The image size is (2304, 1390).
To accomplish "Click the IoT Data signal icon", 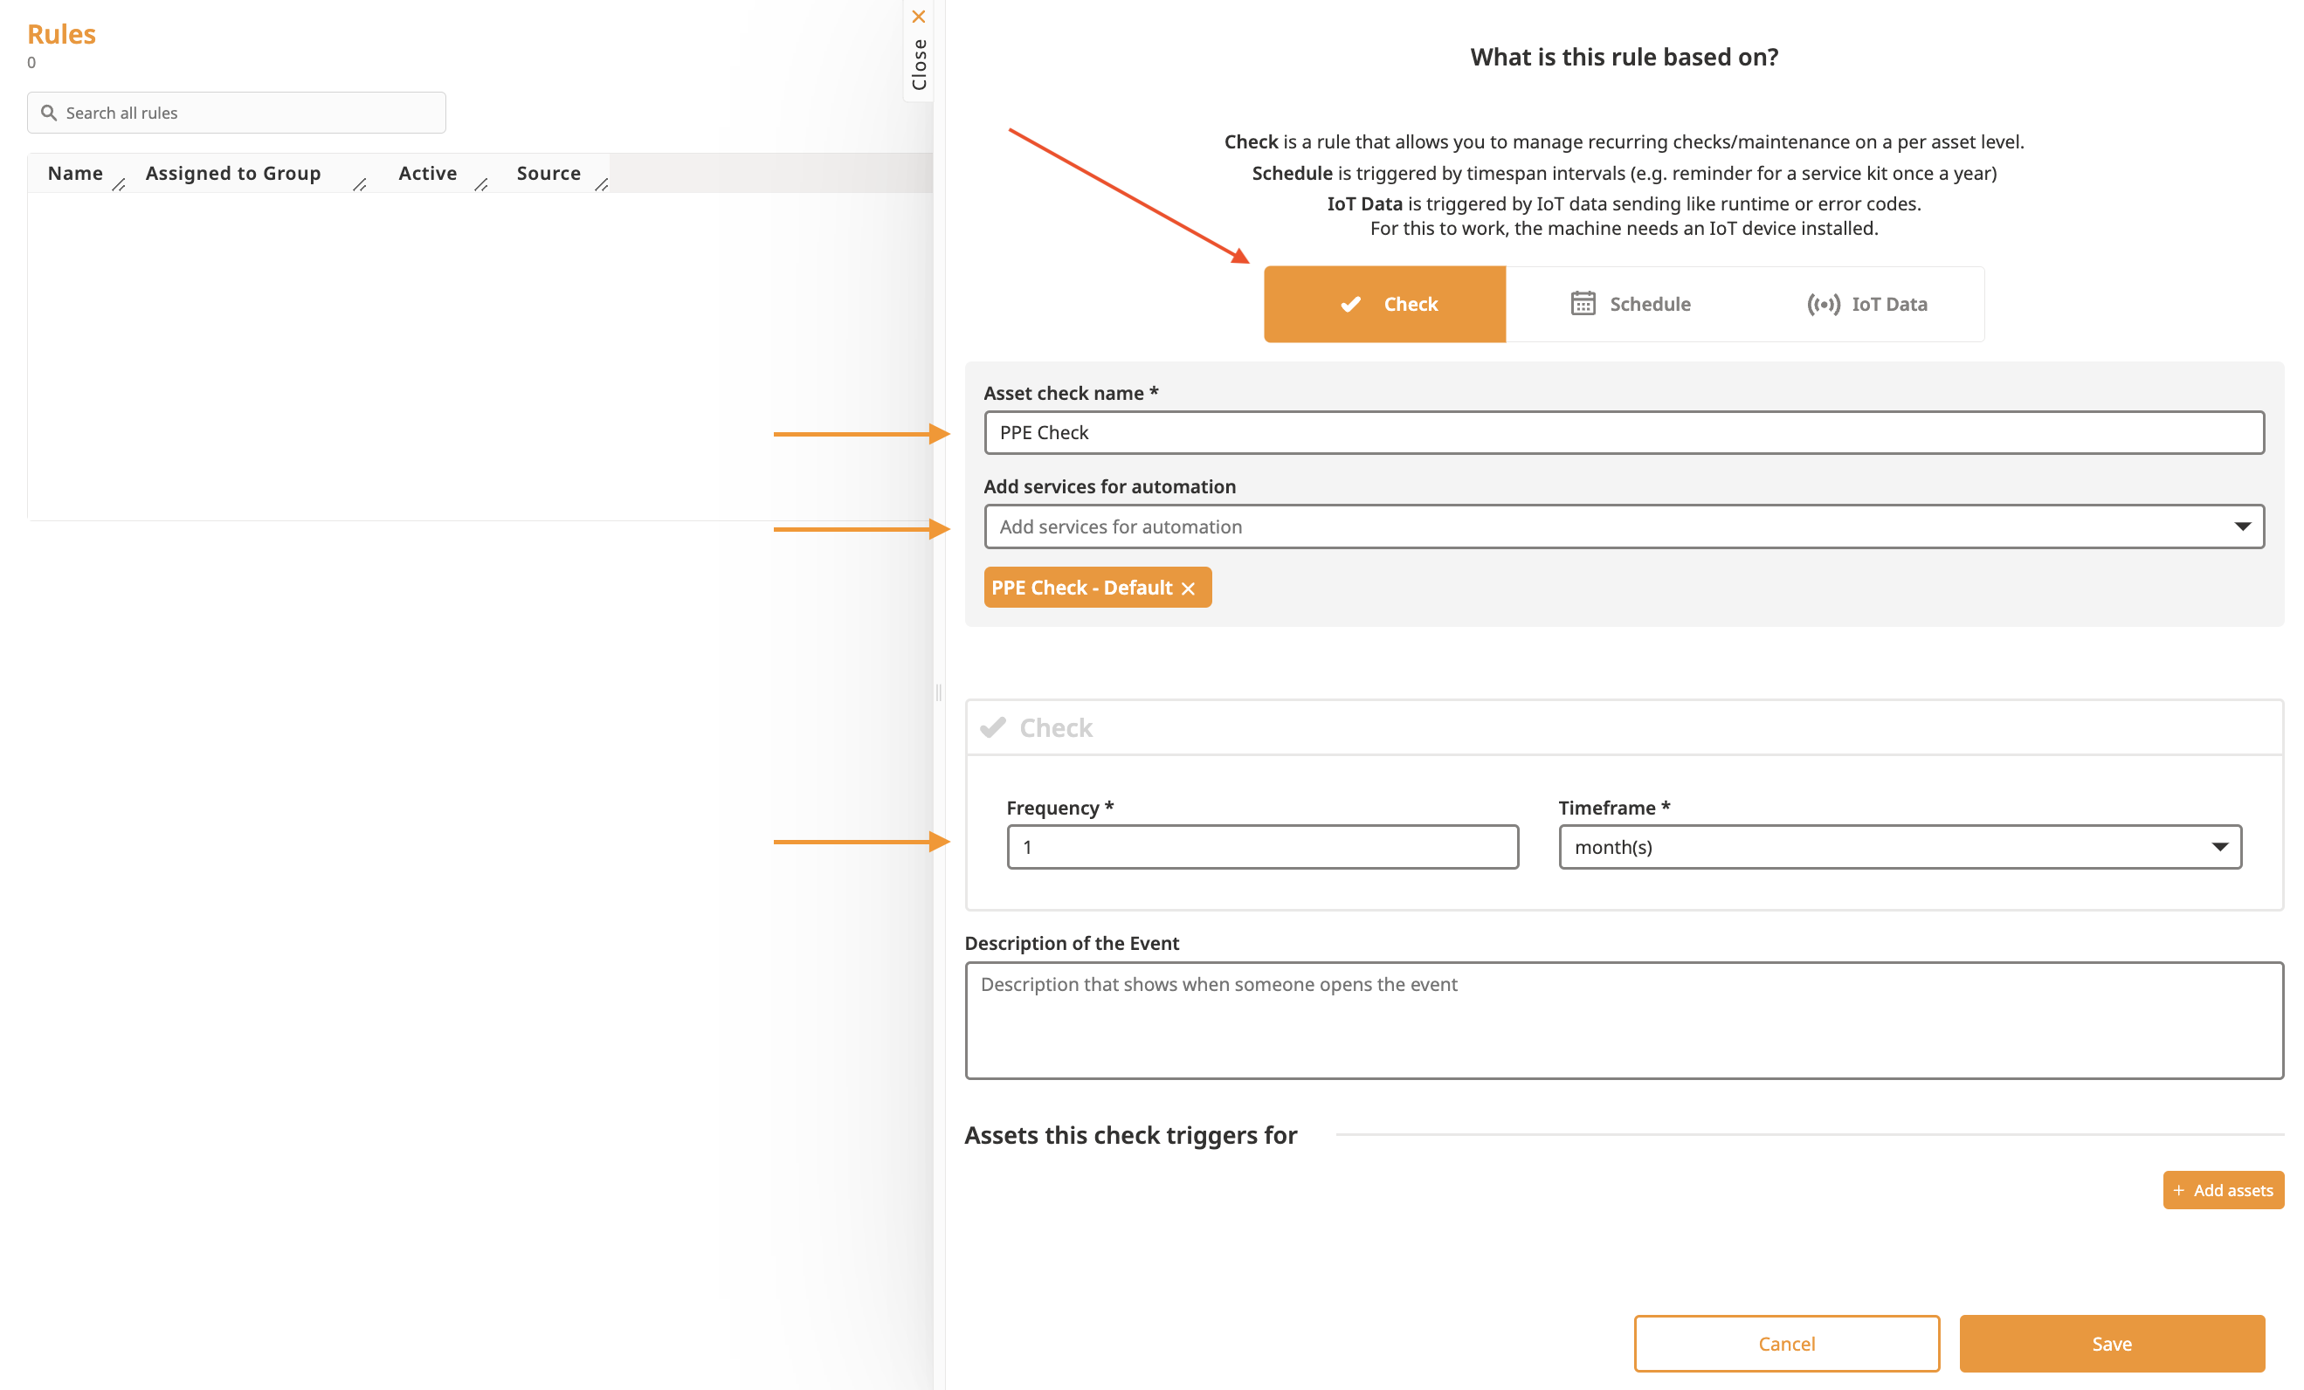I will point(1823,304).
